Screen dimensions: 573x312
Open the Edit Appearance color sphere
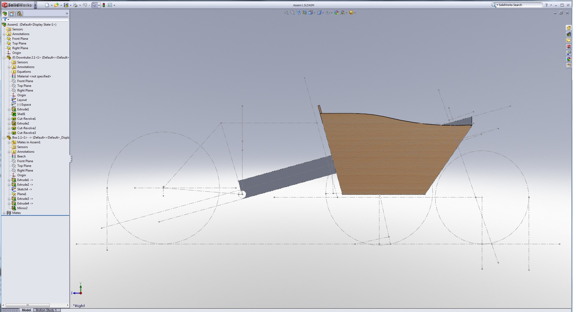coord(337,13)
